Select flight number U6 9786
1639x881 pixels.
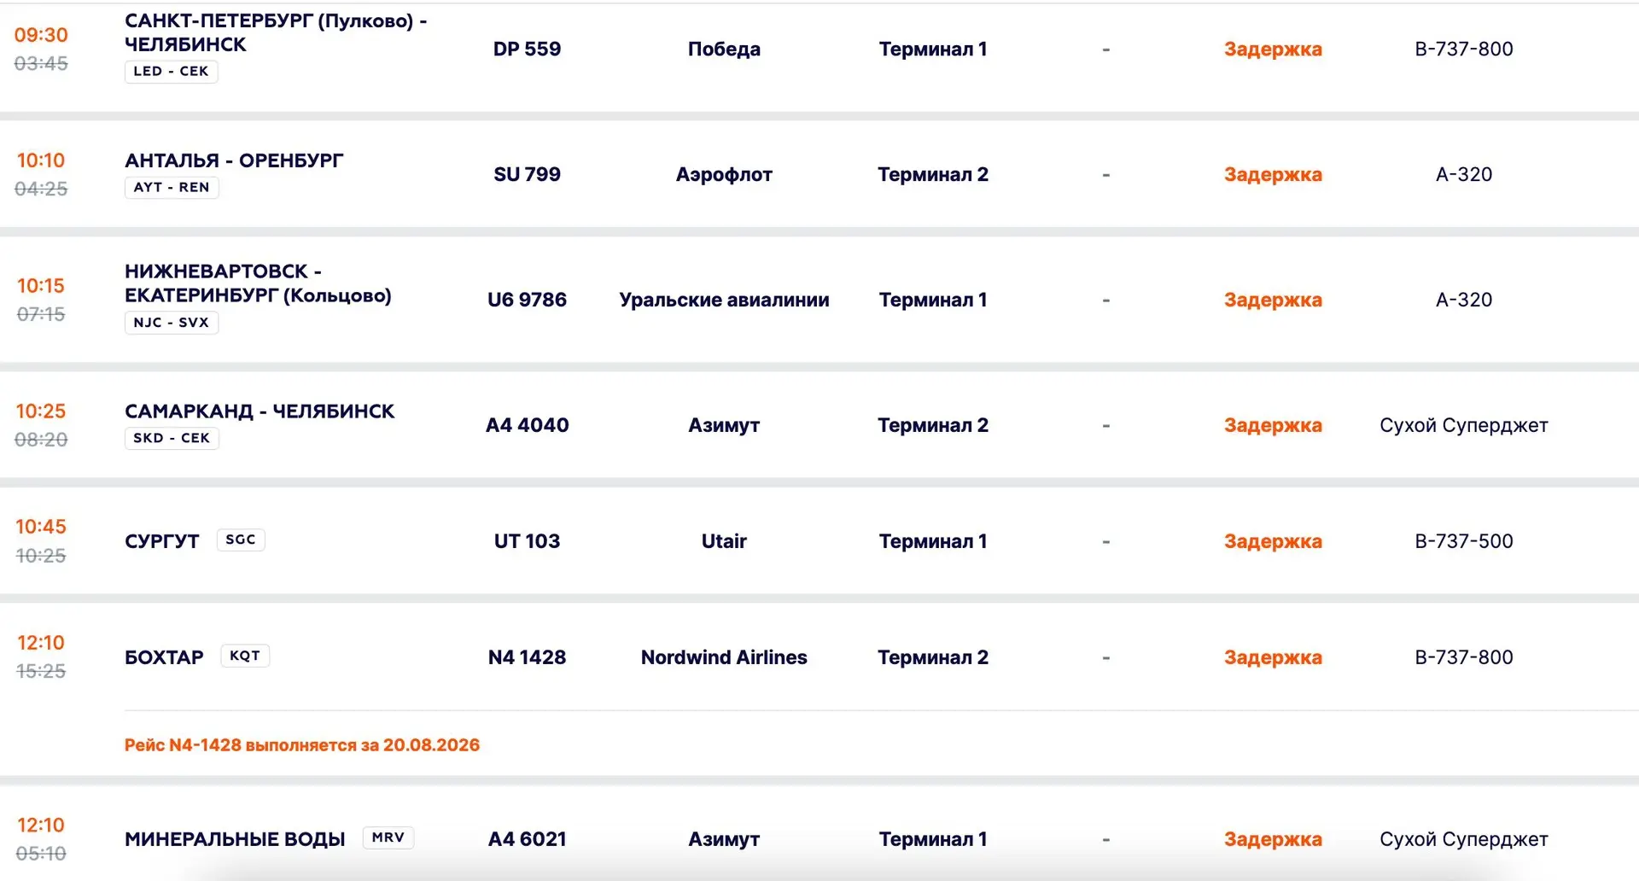tap(527, 300)
